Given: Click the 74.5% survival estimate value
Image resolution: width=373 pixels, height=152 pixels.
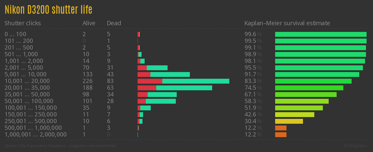Looking at the screenshot, I should (x=253, y=88).
